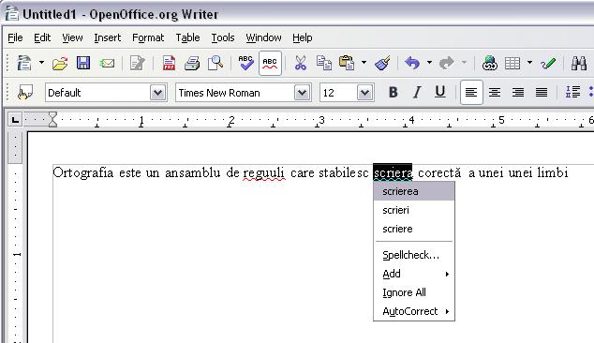Screen dimensions: 594x343
Task: Open the Help menu
Action: coord(303,37)
